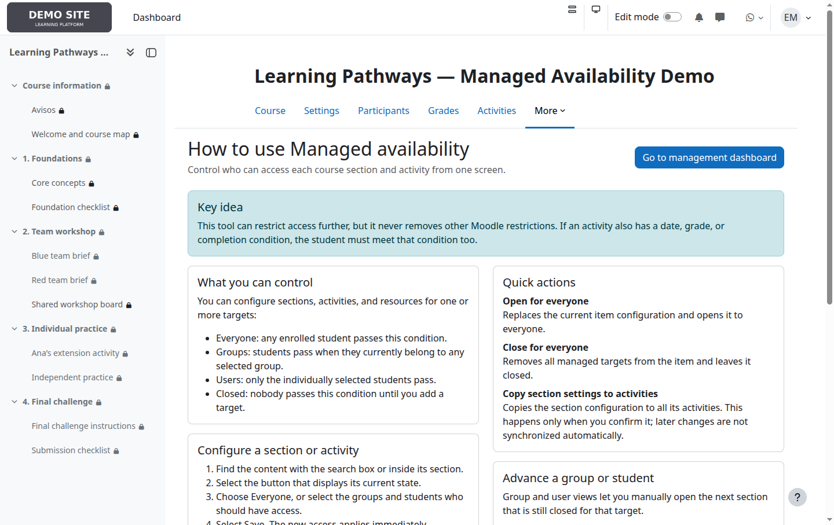Switch to the Activities tab
Image resolution: width=834 pixels, height=525 pixels.
coord(496,111)
